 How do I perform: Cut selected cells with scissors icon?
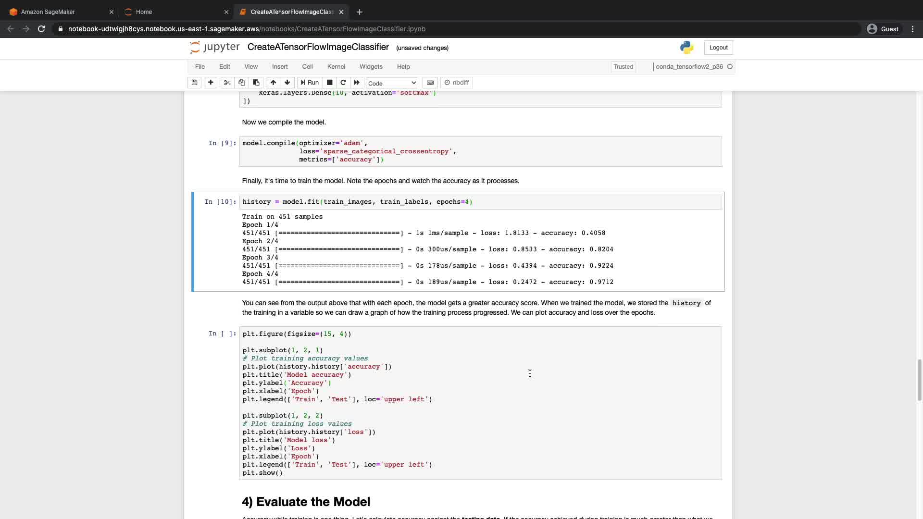[227, 83]
